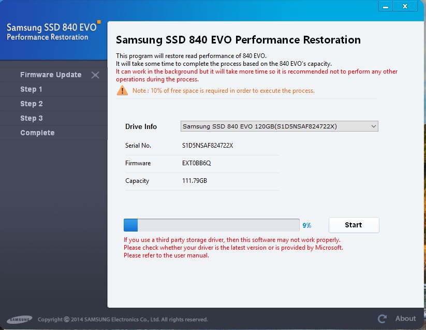The width and height of the screenshot is (426, 330).
Task: Expand the Drive Info dropdown arrow
Action: tap(374, 126)
